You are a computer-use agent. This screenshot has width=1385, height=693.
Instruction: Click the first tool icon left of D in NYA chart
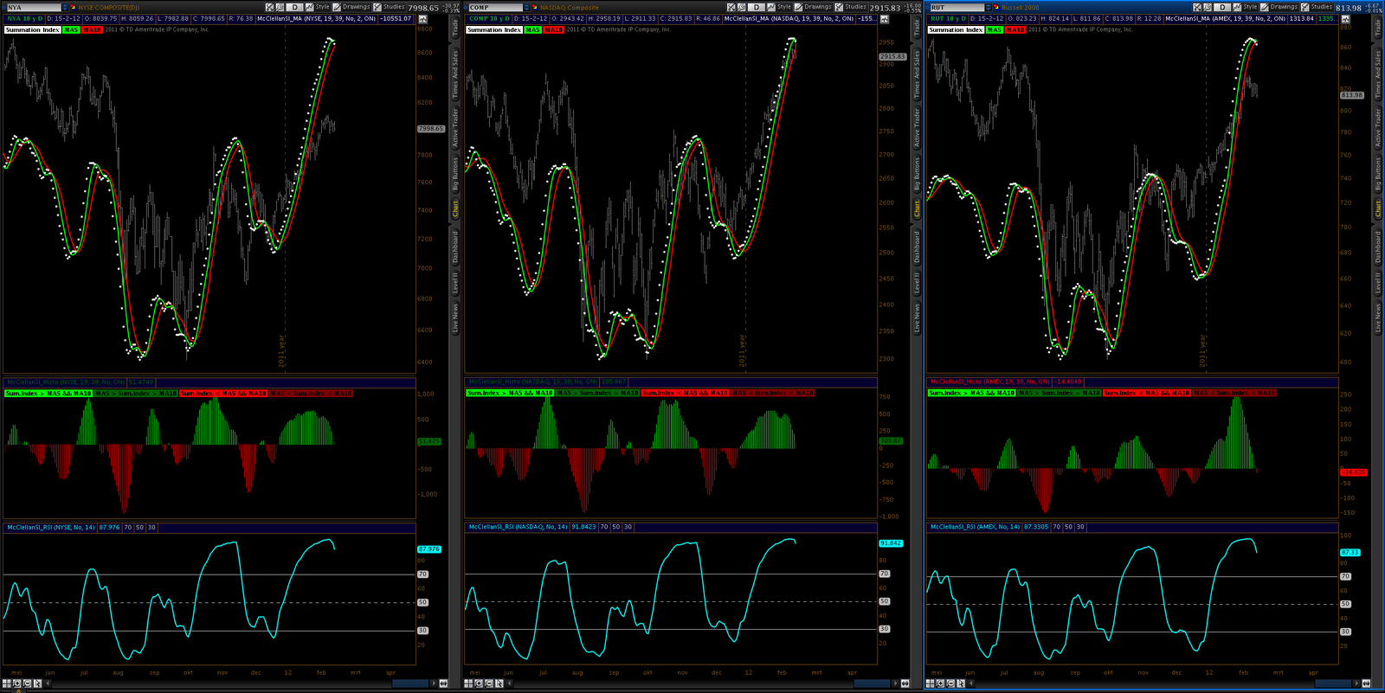coord(270,7)
